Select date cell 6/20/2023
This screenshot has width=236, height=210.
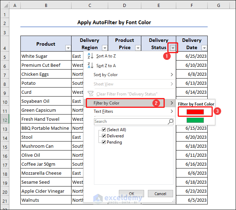coord(192,137)
